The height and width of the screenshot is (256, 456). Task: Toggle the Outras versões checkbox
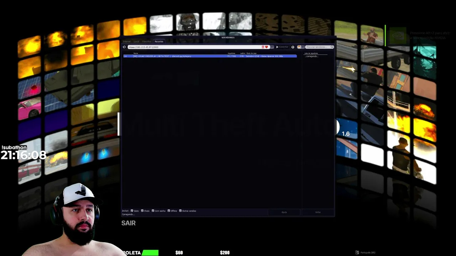180,211
